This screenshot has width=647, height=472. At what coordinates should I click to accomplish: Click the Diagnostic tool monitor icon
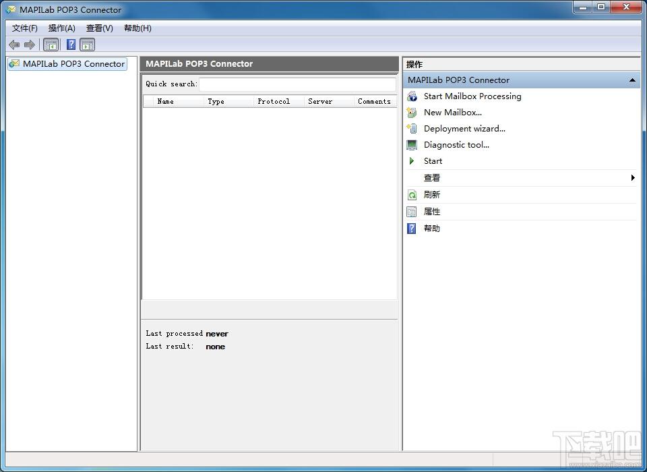click(412, 145)
